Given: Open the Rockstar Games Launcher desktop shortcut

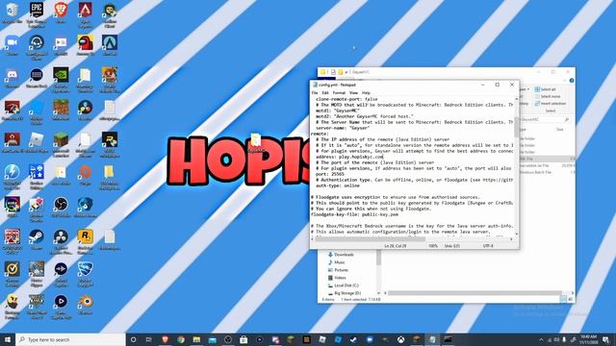Looking at the screenshot, I should (85, 241).
